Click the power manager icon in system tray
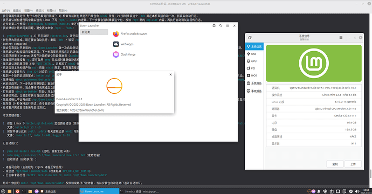This screenshot has height=194, width=372. (350, 191)
